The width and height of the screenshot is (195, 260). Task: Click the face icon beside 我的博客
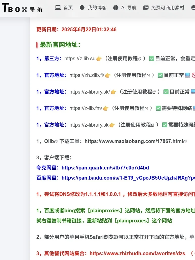82,8
